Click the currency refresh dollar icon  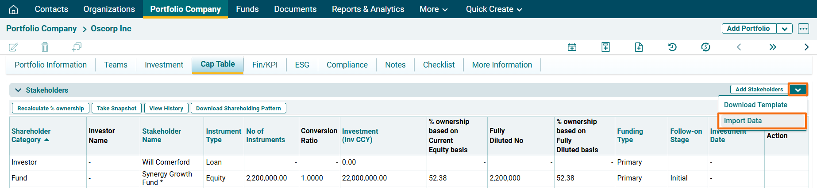(705, 47)
